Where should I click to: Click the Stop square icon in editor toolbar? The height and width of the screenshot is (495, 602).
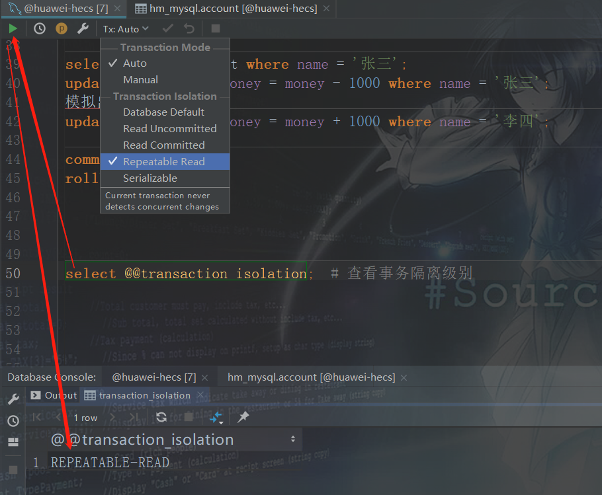coord(216,28)
